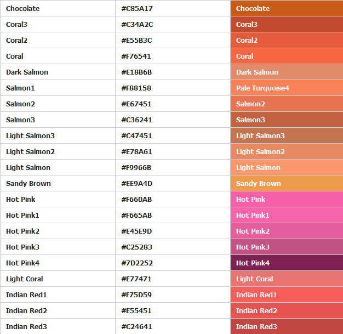Select the Coral3 colored swatch cell
Viewport: 343px width, 334px height.
pyautogui.click(x=287, y=25)
